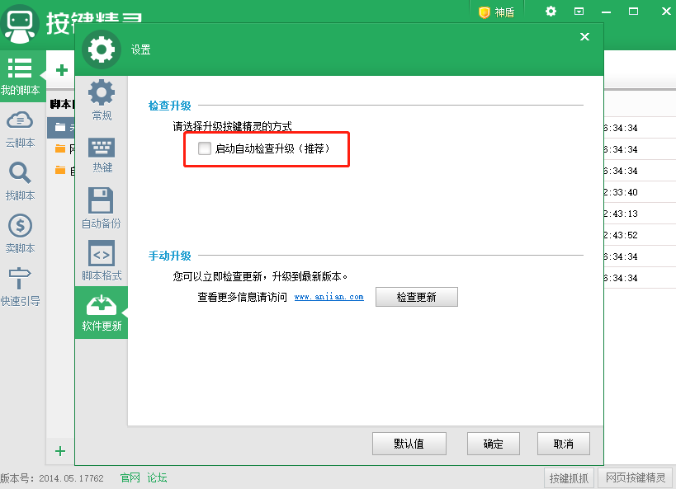
Task: Open 常规 settings tab
Action: coord(102,100)
